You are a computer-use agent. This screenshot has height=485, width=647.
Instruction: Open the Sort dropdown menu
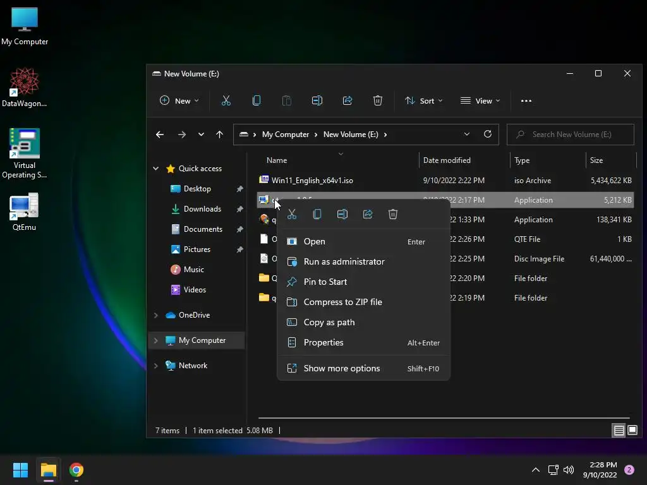click(424, 100)
